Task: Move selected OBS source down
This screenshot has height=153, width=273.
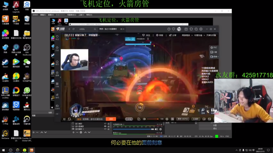Action: click(89, 132)
